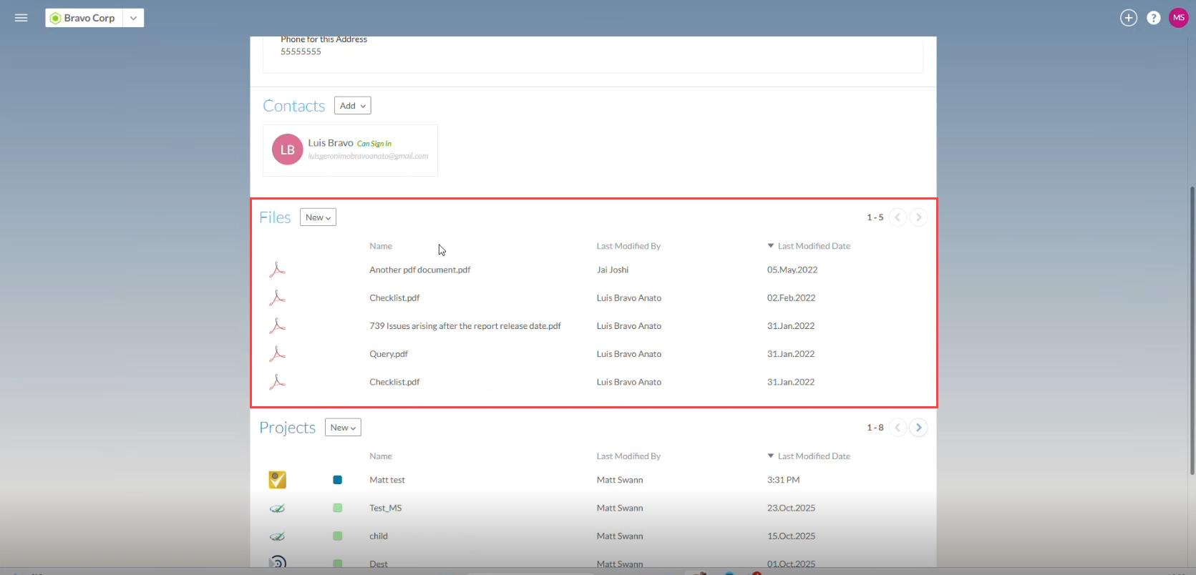Screen dimensions: 1196x575
Task: Go to next page of Files list
Action: click(x=918, y=217)
